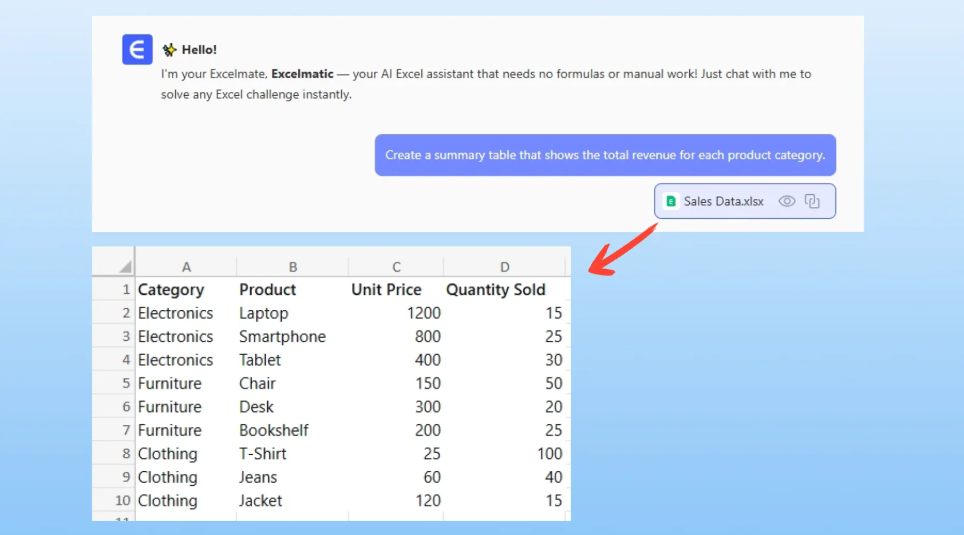Click the red arrow pointing to spreadsheet
This screenshot has height=535, width=964.
(621, 251)
